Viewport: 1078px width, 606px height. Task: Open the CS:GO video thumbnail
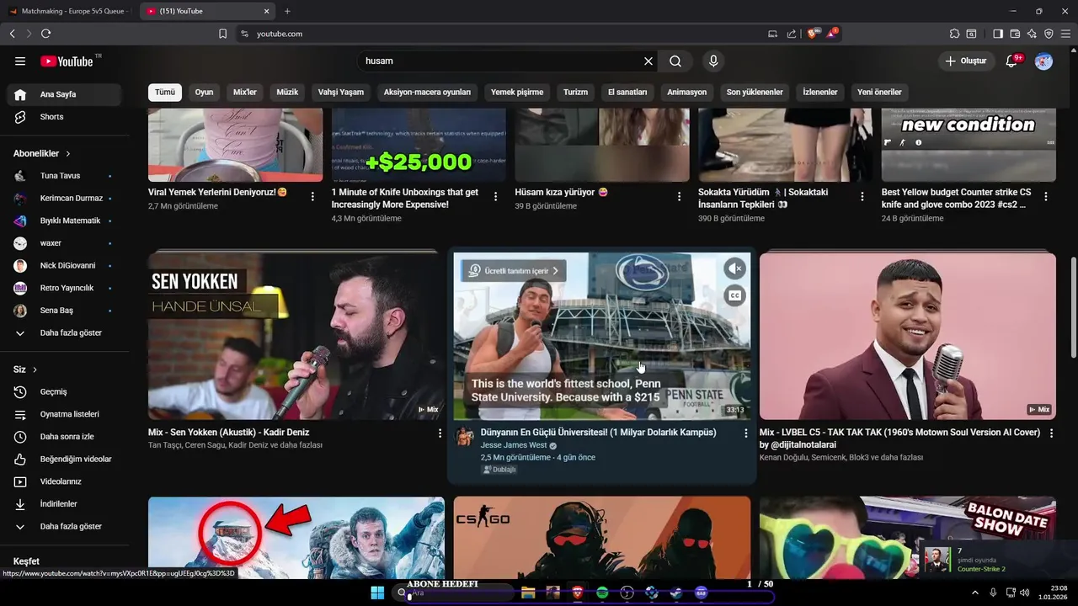[x=602, y=537]
